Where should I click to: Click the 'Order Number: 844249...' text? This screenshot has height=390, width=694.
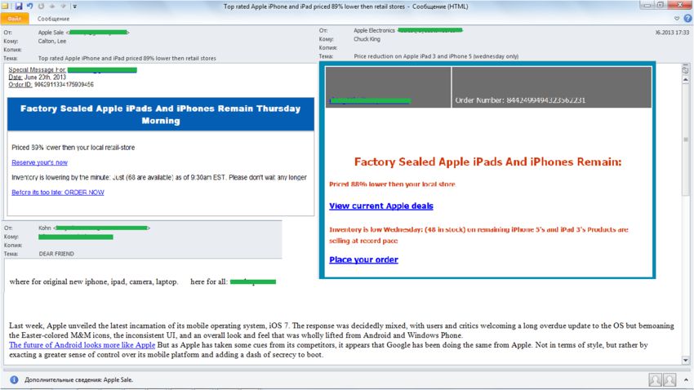coord(521,100)
